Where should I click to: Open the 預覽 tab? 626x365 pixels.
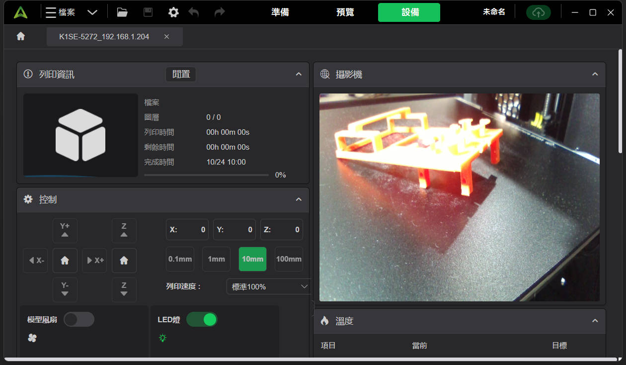pyautogui.click(x=345, y=12)
